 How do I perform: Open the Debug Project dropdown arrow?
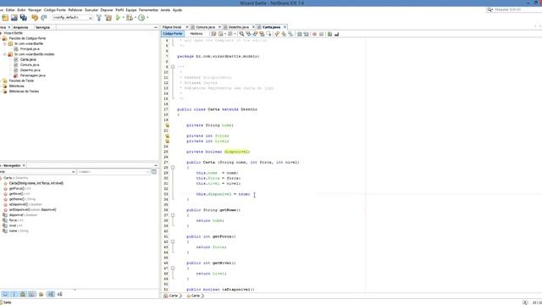point(135,18)
